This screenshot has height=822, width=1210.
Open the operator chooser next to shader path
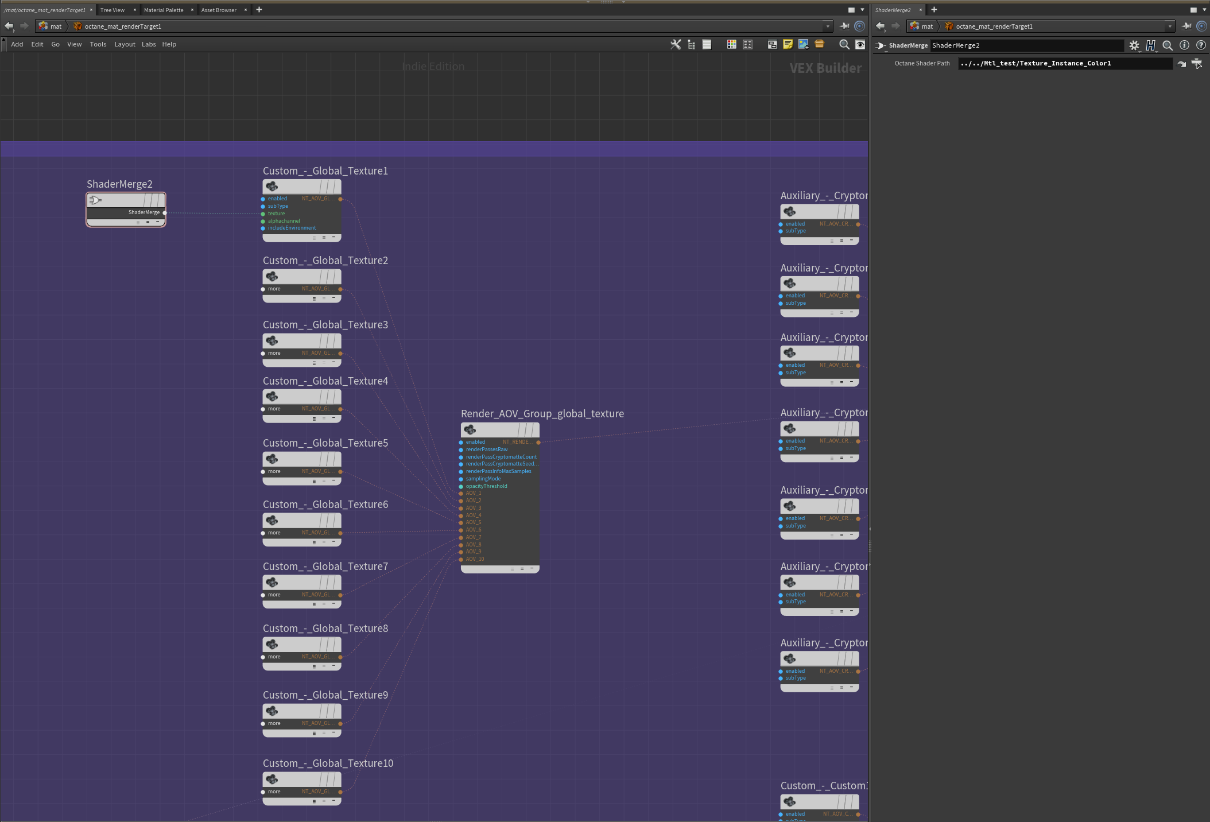tap(1197, 64)
